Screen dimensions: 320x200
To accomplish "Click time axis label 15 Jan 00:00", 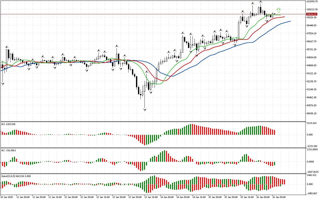I will pos(215,197).
